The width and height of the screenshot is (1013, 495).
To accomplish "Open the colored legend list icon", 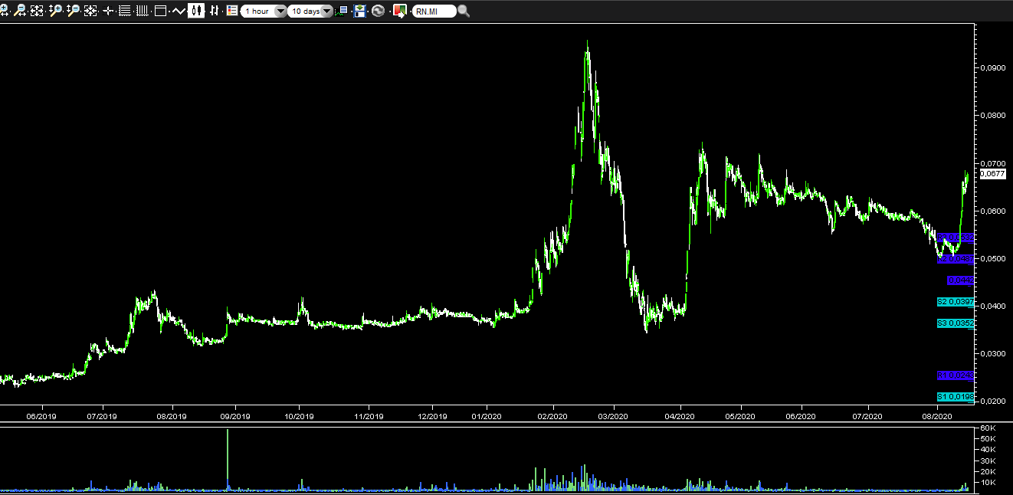I will point(231,11).
